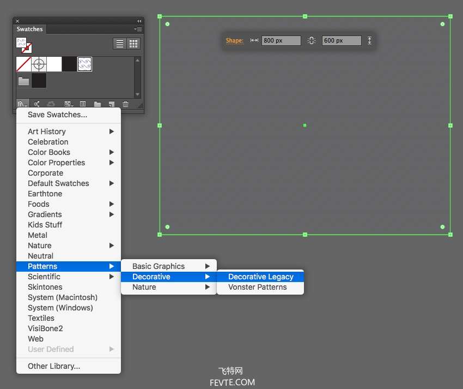Create a New Color Group folder icon
The width and height of the screenshot is (463, 389).
point(97,104)
